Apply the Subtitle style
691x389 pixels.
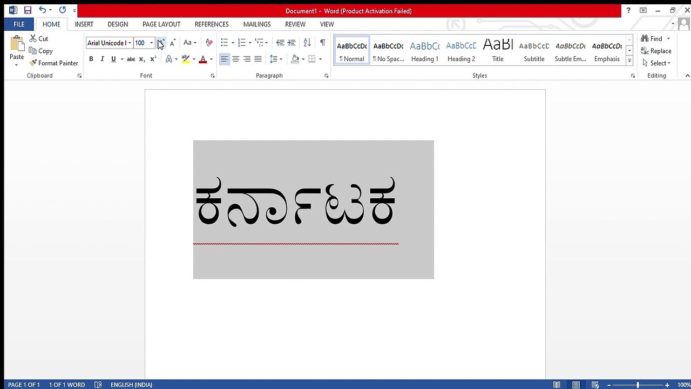pyautogui.click(x=534, y=51)
